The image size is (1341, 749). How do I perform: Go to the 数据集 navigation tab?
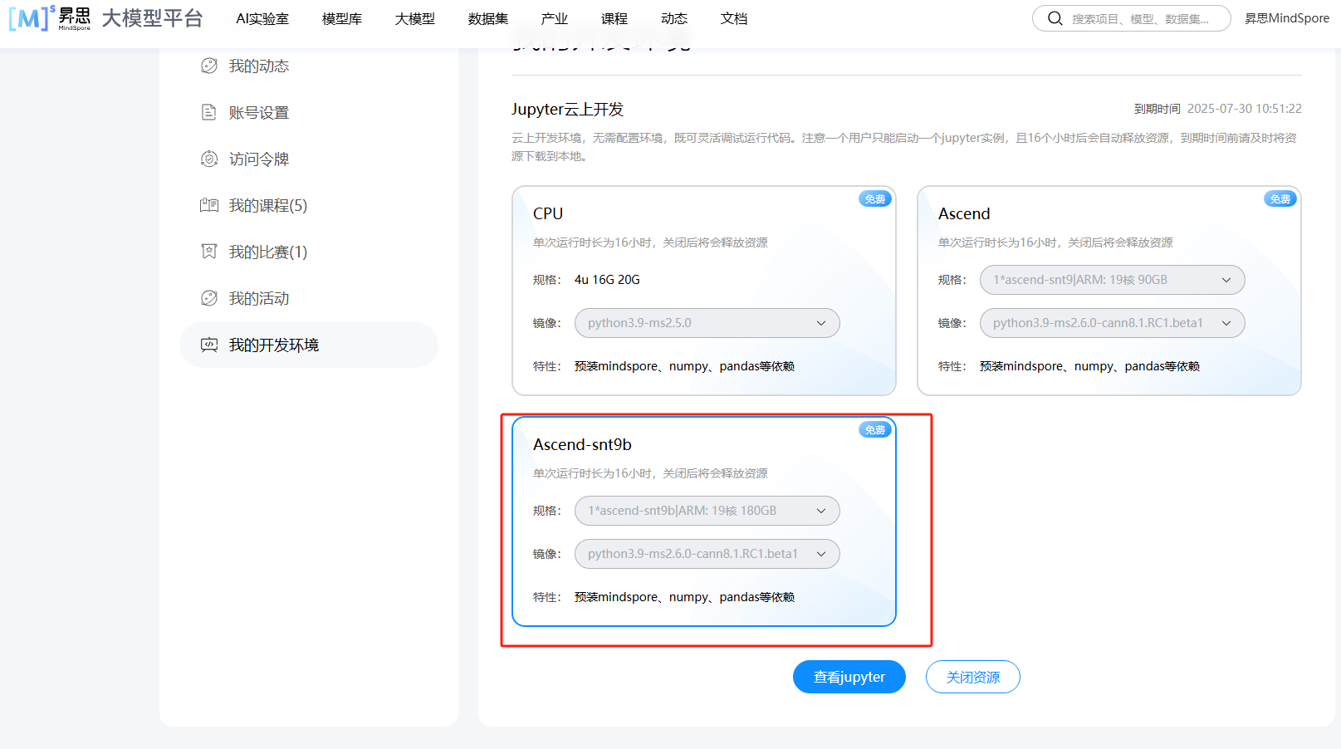click(488, 18)
